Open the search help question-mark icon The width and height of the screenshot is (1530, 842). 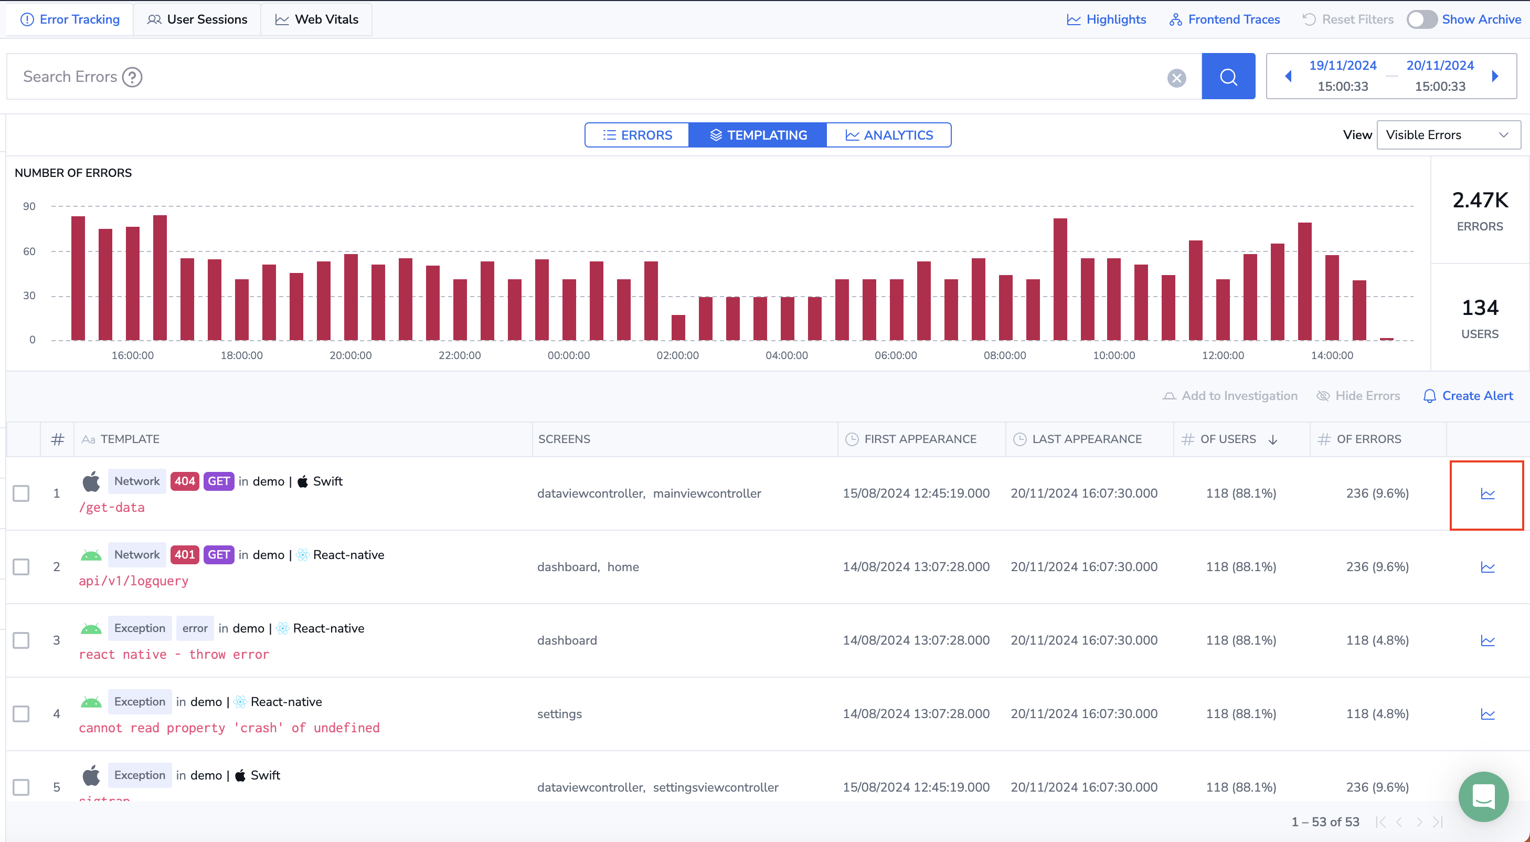point(132,77)
